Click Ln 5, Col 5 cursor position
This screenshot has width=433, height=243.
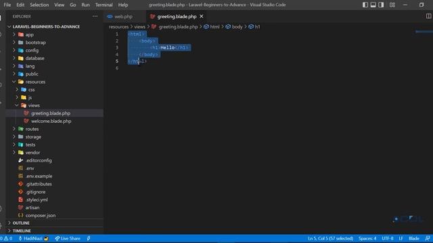coord(331,238)
